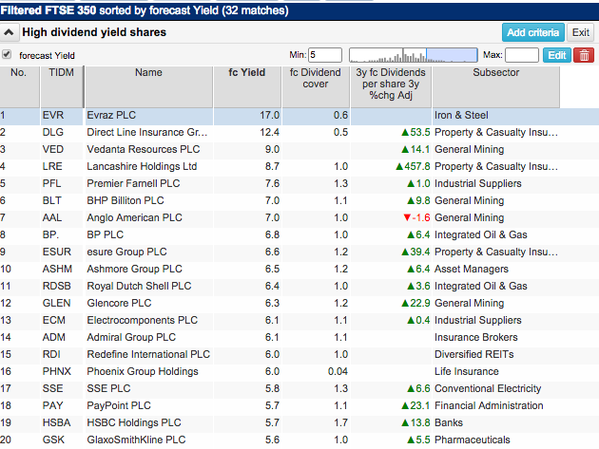Click the HSBA ticker cell
The height and width of the screenshot is (449, 599).
56,423
